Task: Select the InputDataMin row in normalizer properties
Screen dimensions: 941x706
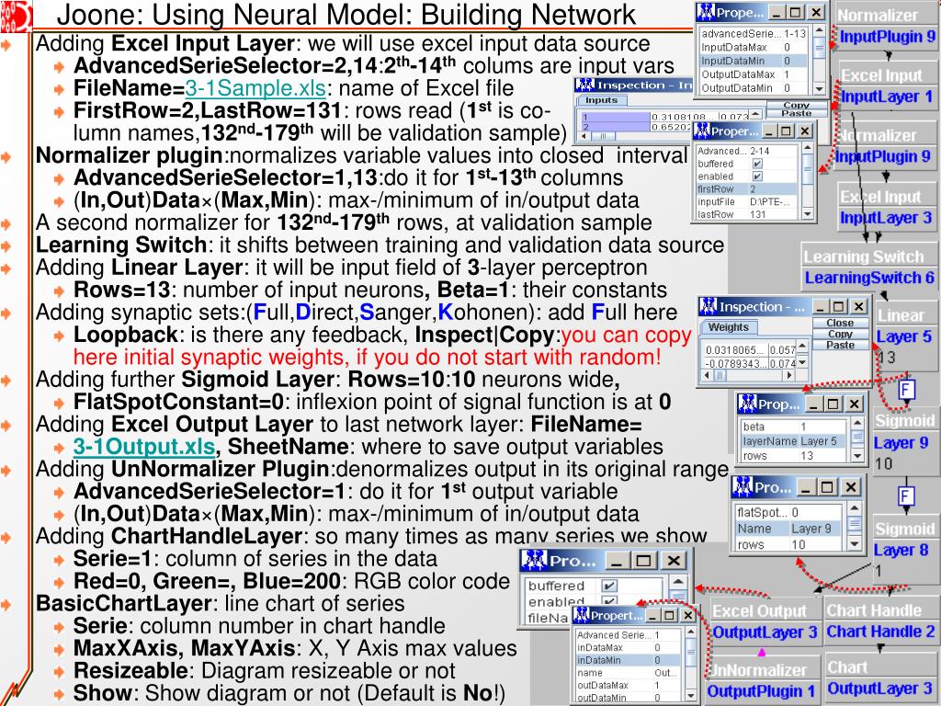Action: pyautogui.click(x=754, y=61)
